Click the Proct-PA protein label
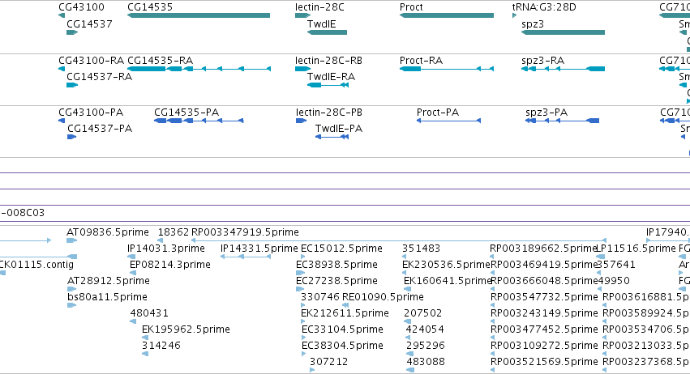Image resolution: width=690 pixels, height=374 pixels. click(x=438, y=112)
